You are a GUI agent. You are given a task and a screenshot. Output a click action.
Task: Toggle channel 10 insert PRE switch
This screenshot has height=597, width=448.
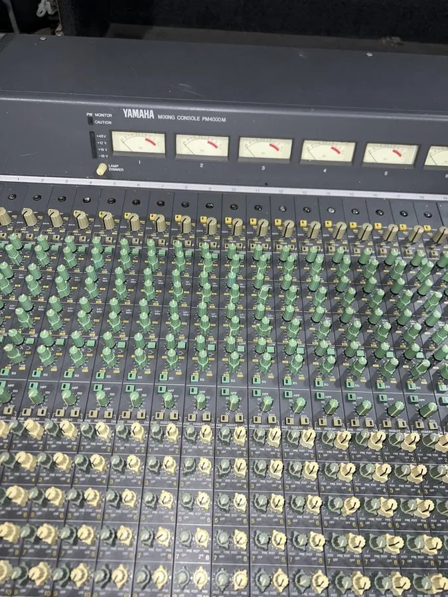pos(224,418)
